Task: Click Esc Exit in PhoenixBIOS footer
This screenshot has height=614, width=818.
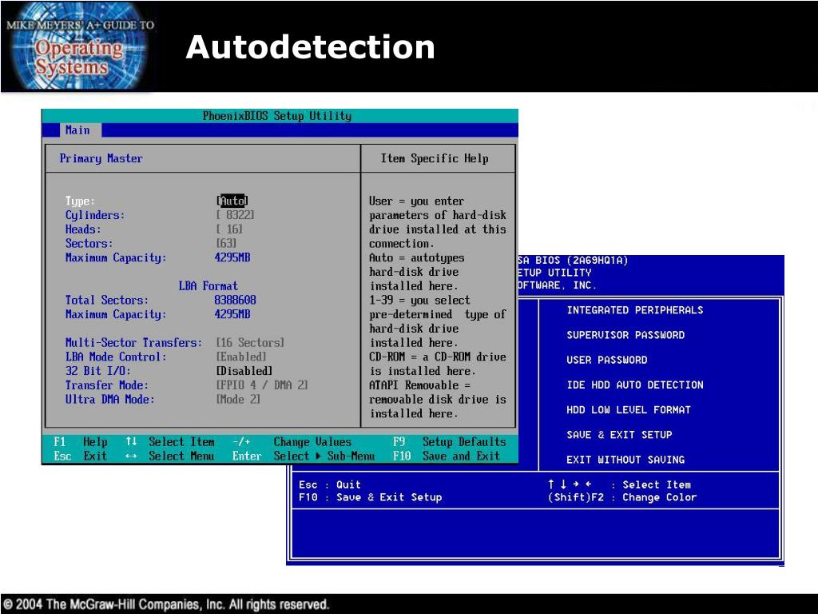Action: pos(81,456)
